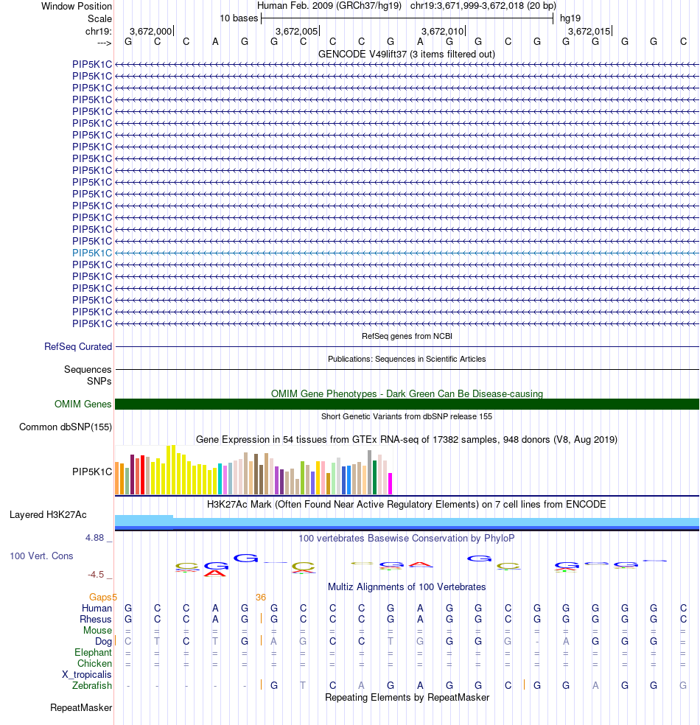
Task: Click the Common dbSNP(155) track label
Action: tap(66, 427)
